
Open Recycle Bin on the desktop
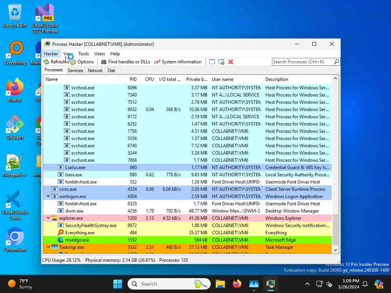point(15,16)
